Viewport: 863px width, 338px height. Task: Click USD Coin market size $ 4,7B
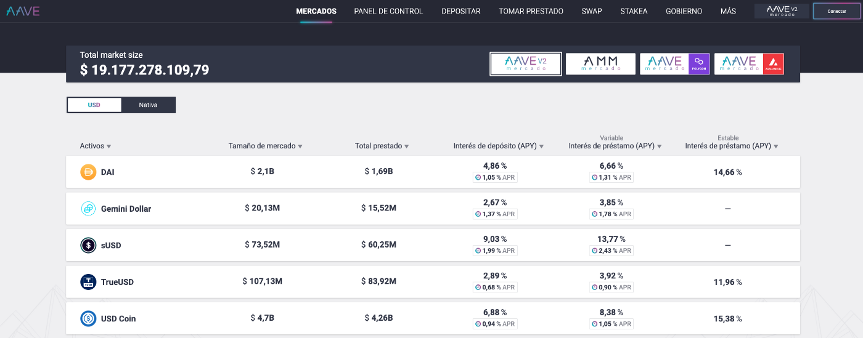pyautogui.click(x=263, y=318)
